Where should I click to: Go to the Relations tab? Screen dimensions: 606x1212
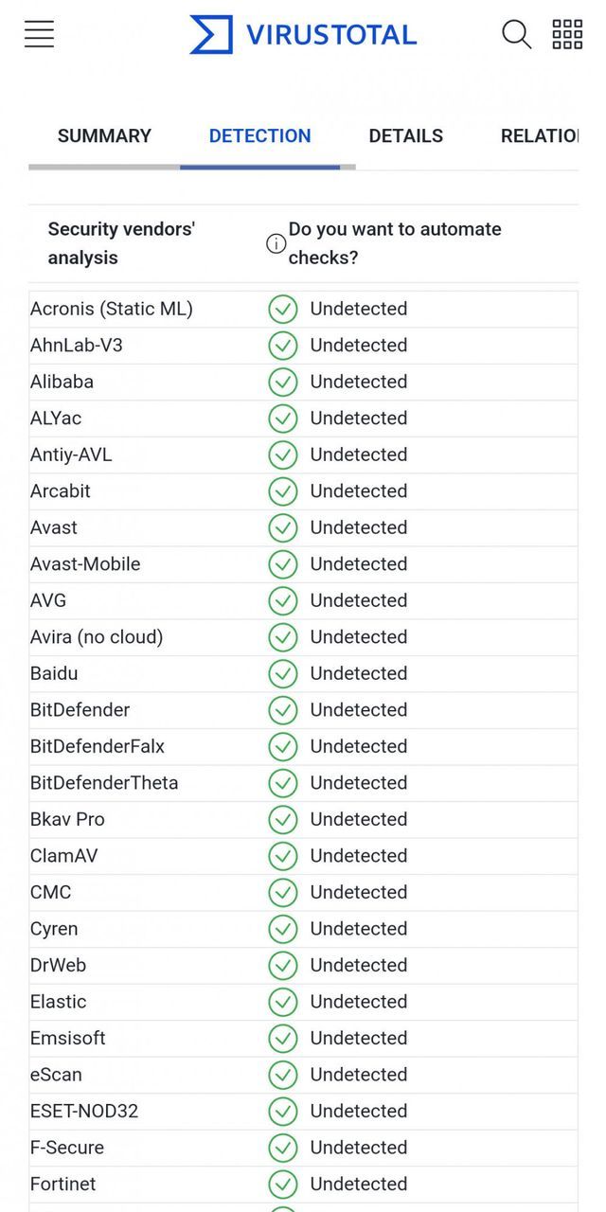point(540,136)
